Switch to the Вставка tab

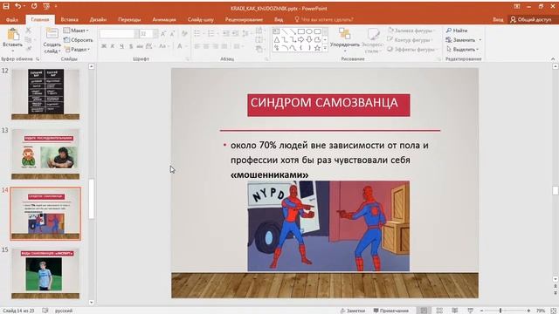tap(70, 19)
